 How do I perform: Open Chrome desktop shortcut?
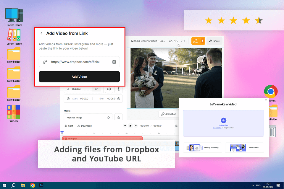tap(271, 91)
